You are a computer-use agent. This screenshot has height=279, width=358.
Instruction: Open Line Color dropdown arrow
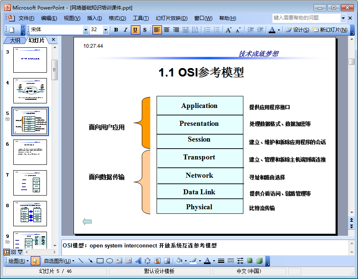[x=200, y=261]
